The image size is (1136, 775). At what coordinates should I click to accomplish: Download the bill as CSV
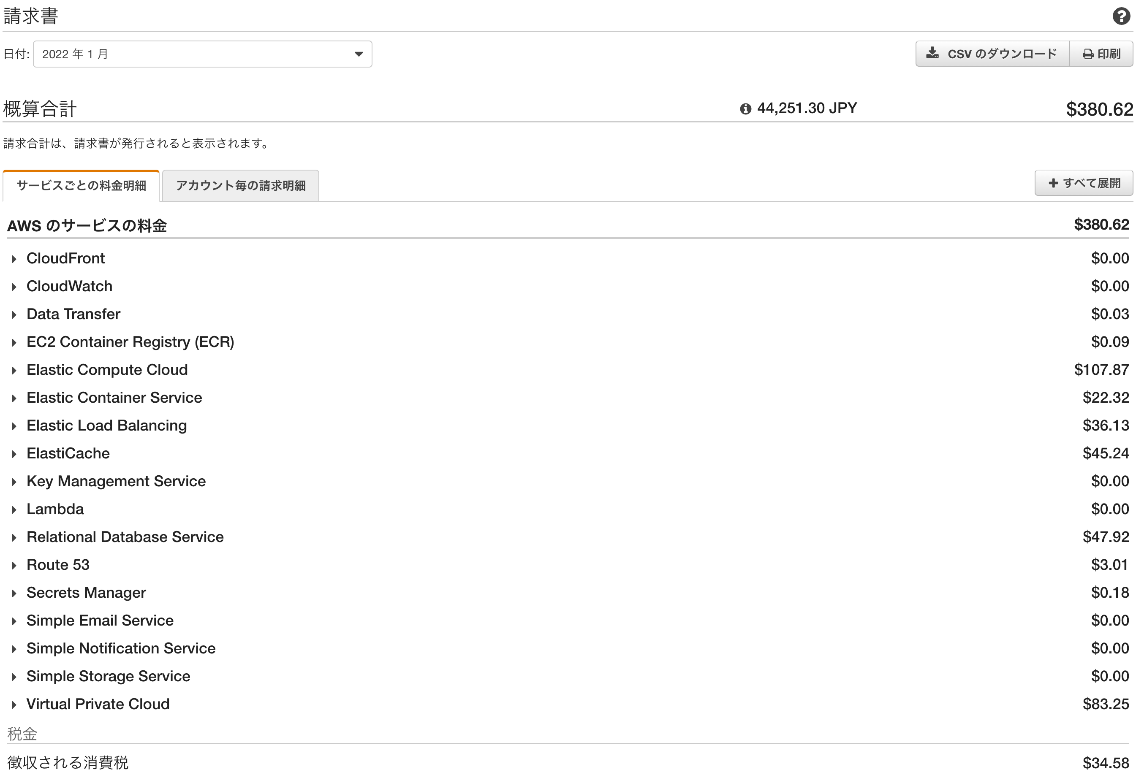click(992, 54)
